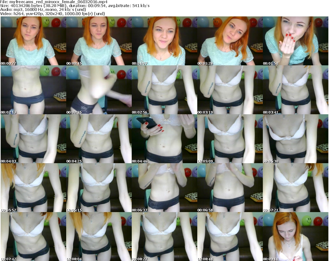Select the frame marked 00:06:15
The width and height of the screenshot is (329, 261).
click(x=99, y=188)
